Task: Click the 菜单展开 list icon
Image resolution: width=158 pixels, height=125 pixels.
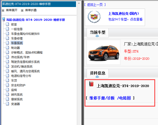Action: (x=3, y=10)
